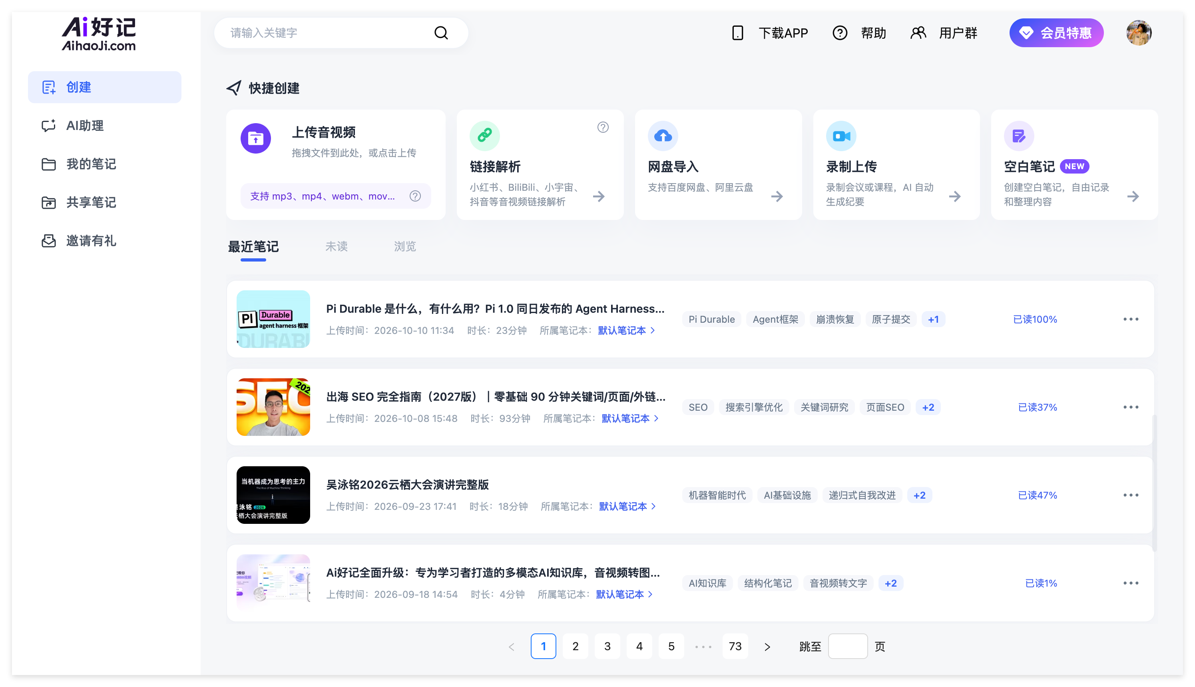Open more options for Ai好记全面升级 note
1195x687 pixels.
(1130, 583)
